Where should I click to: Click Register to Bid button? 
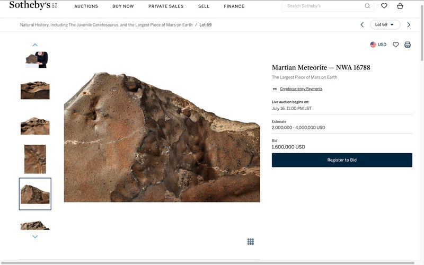(x=342, y=160)
